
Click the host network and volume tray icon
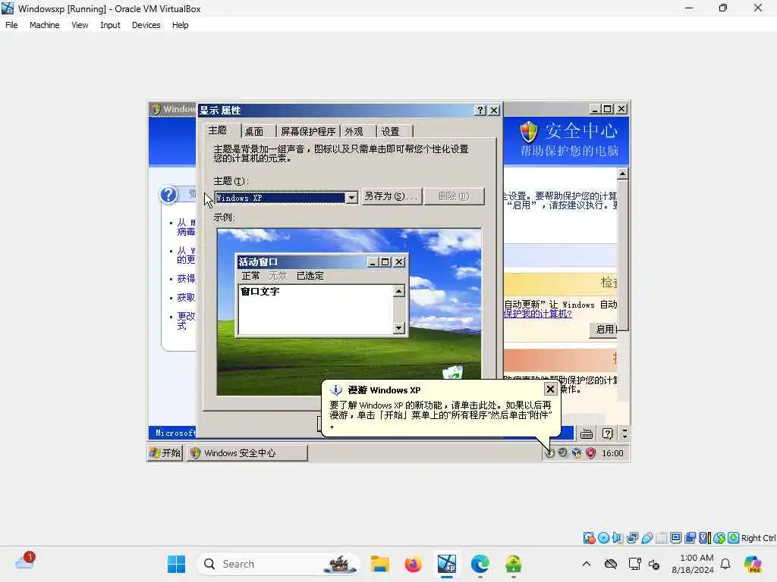(x=643, y=564)
